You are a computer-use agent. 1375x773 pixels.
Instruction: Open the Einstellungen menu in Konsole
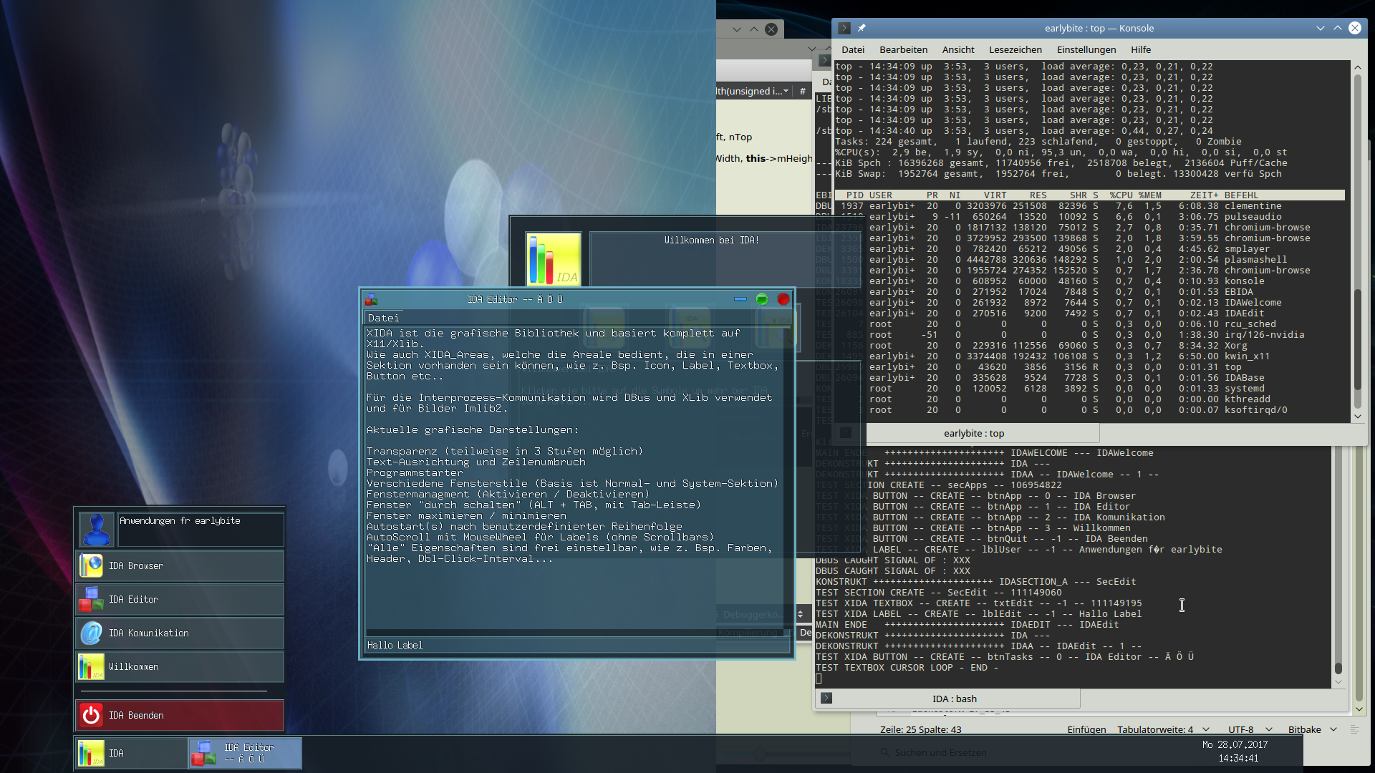pos(1086,49)
